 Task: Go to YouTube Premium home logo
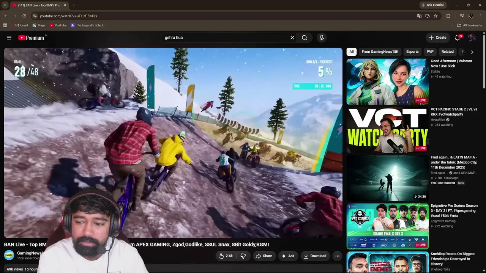(x=31, y=38)
